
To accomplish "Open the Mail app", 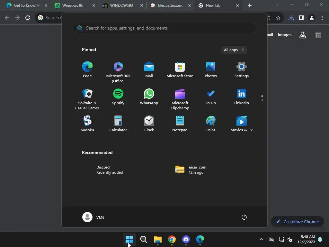I will (149, 70).
